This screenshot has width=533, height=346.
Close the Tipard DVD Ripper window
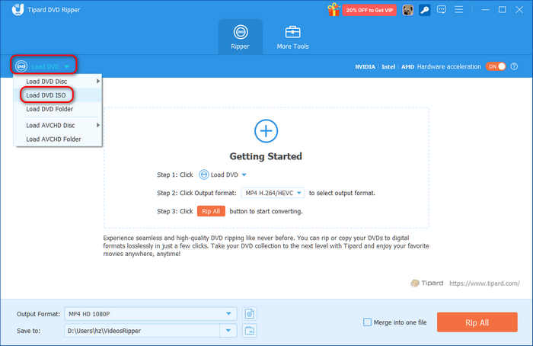coord(519,9)
